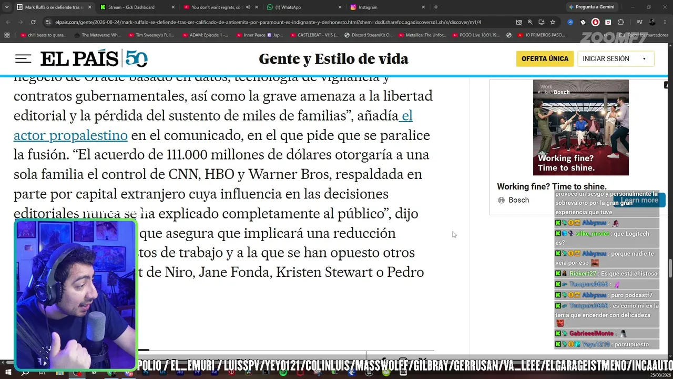Click the elpais.com address bar URL
Viewport: 673px width, 379px height.
(268, 22)
